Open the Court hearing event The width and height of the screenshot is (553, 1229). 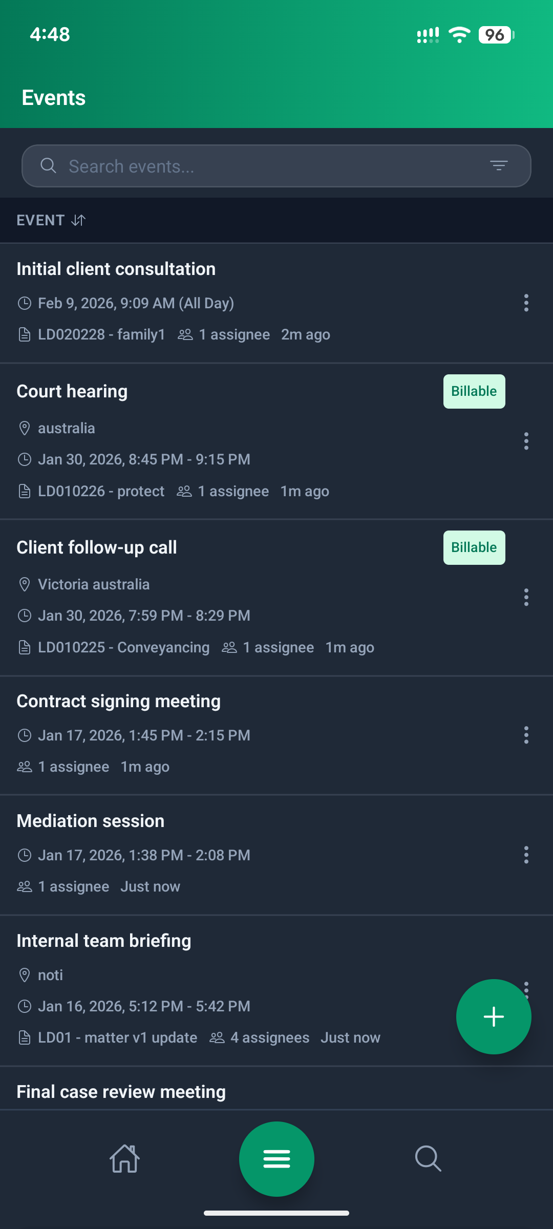point(72,391)
